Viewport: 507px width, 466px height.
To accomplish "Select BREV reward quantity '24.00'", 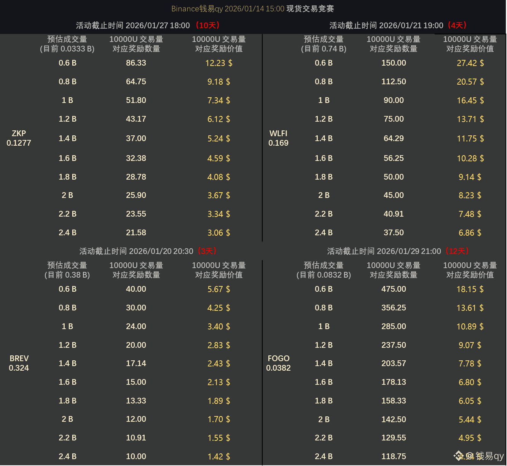I will point(136,326).
